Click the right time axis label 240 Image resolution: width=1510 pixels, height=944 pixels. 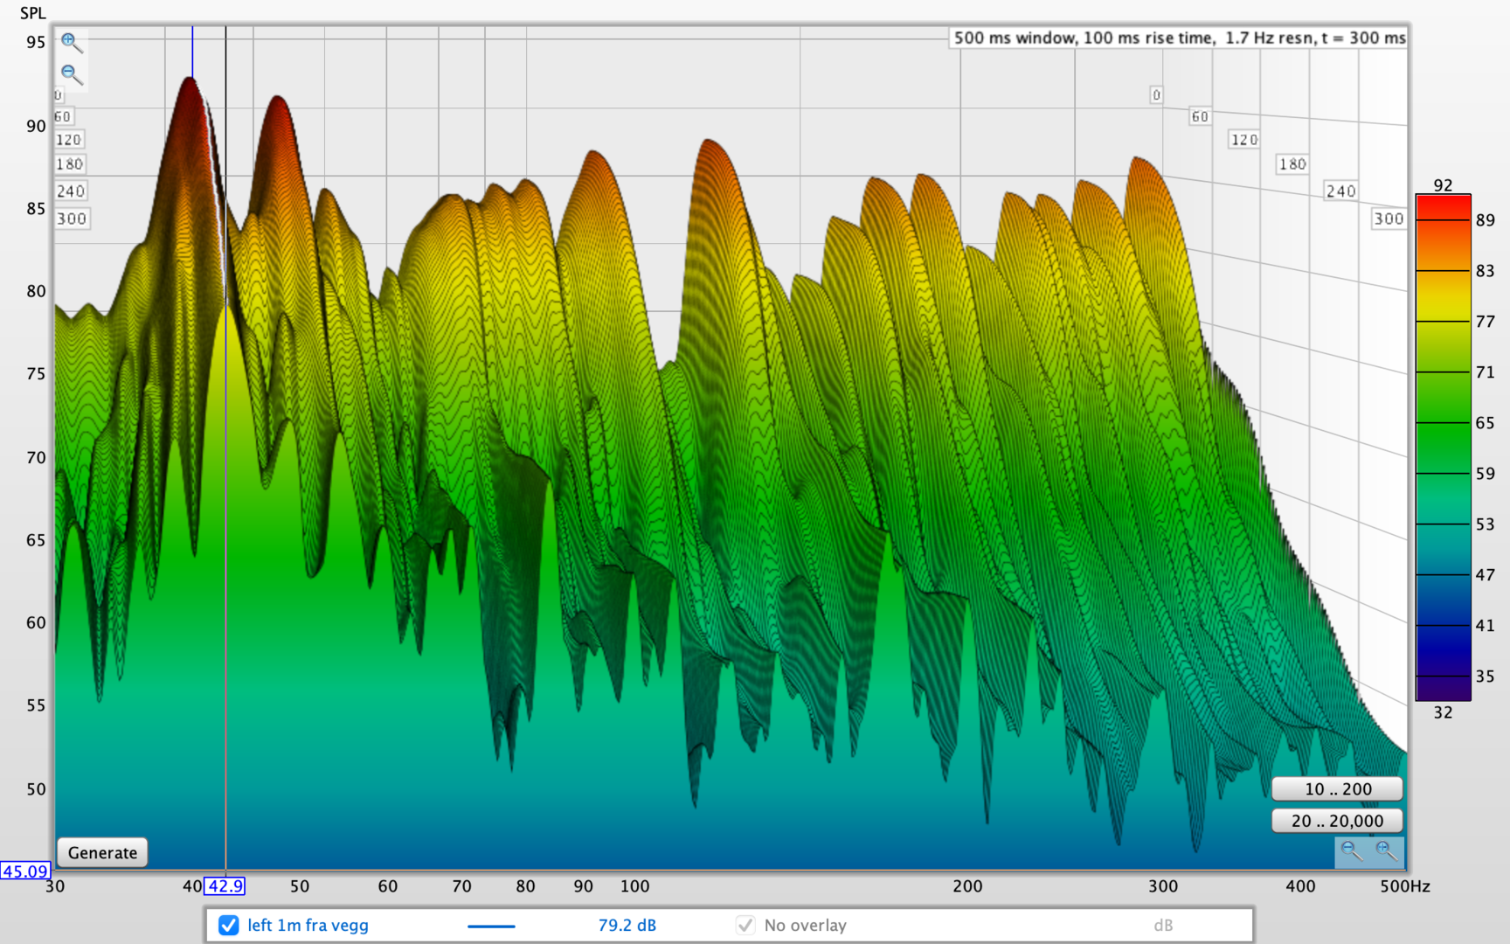coord(1340,191)
